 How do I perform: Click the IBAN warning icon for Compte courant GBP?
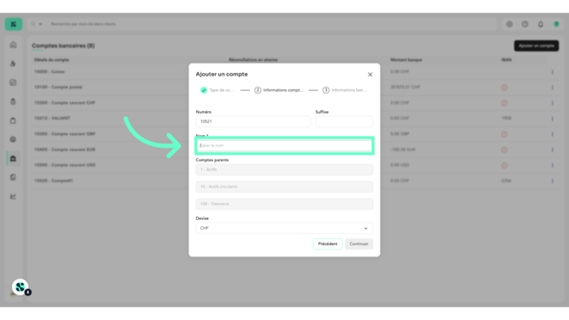(504, 134)
